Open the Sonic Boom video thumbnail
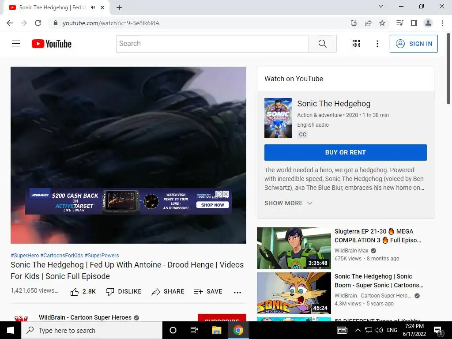 294,293
